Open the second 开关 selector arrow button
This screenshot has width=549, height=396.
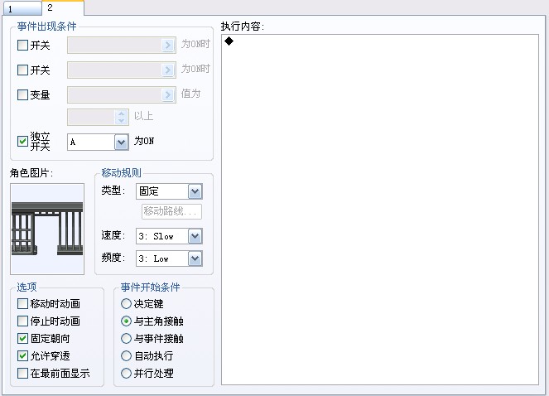click(x=168, y=70)
